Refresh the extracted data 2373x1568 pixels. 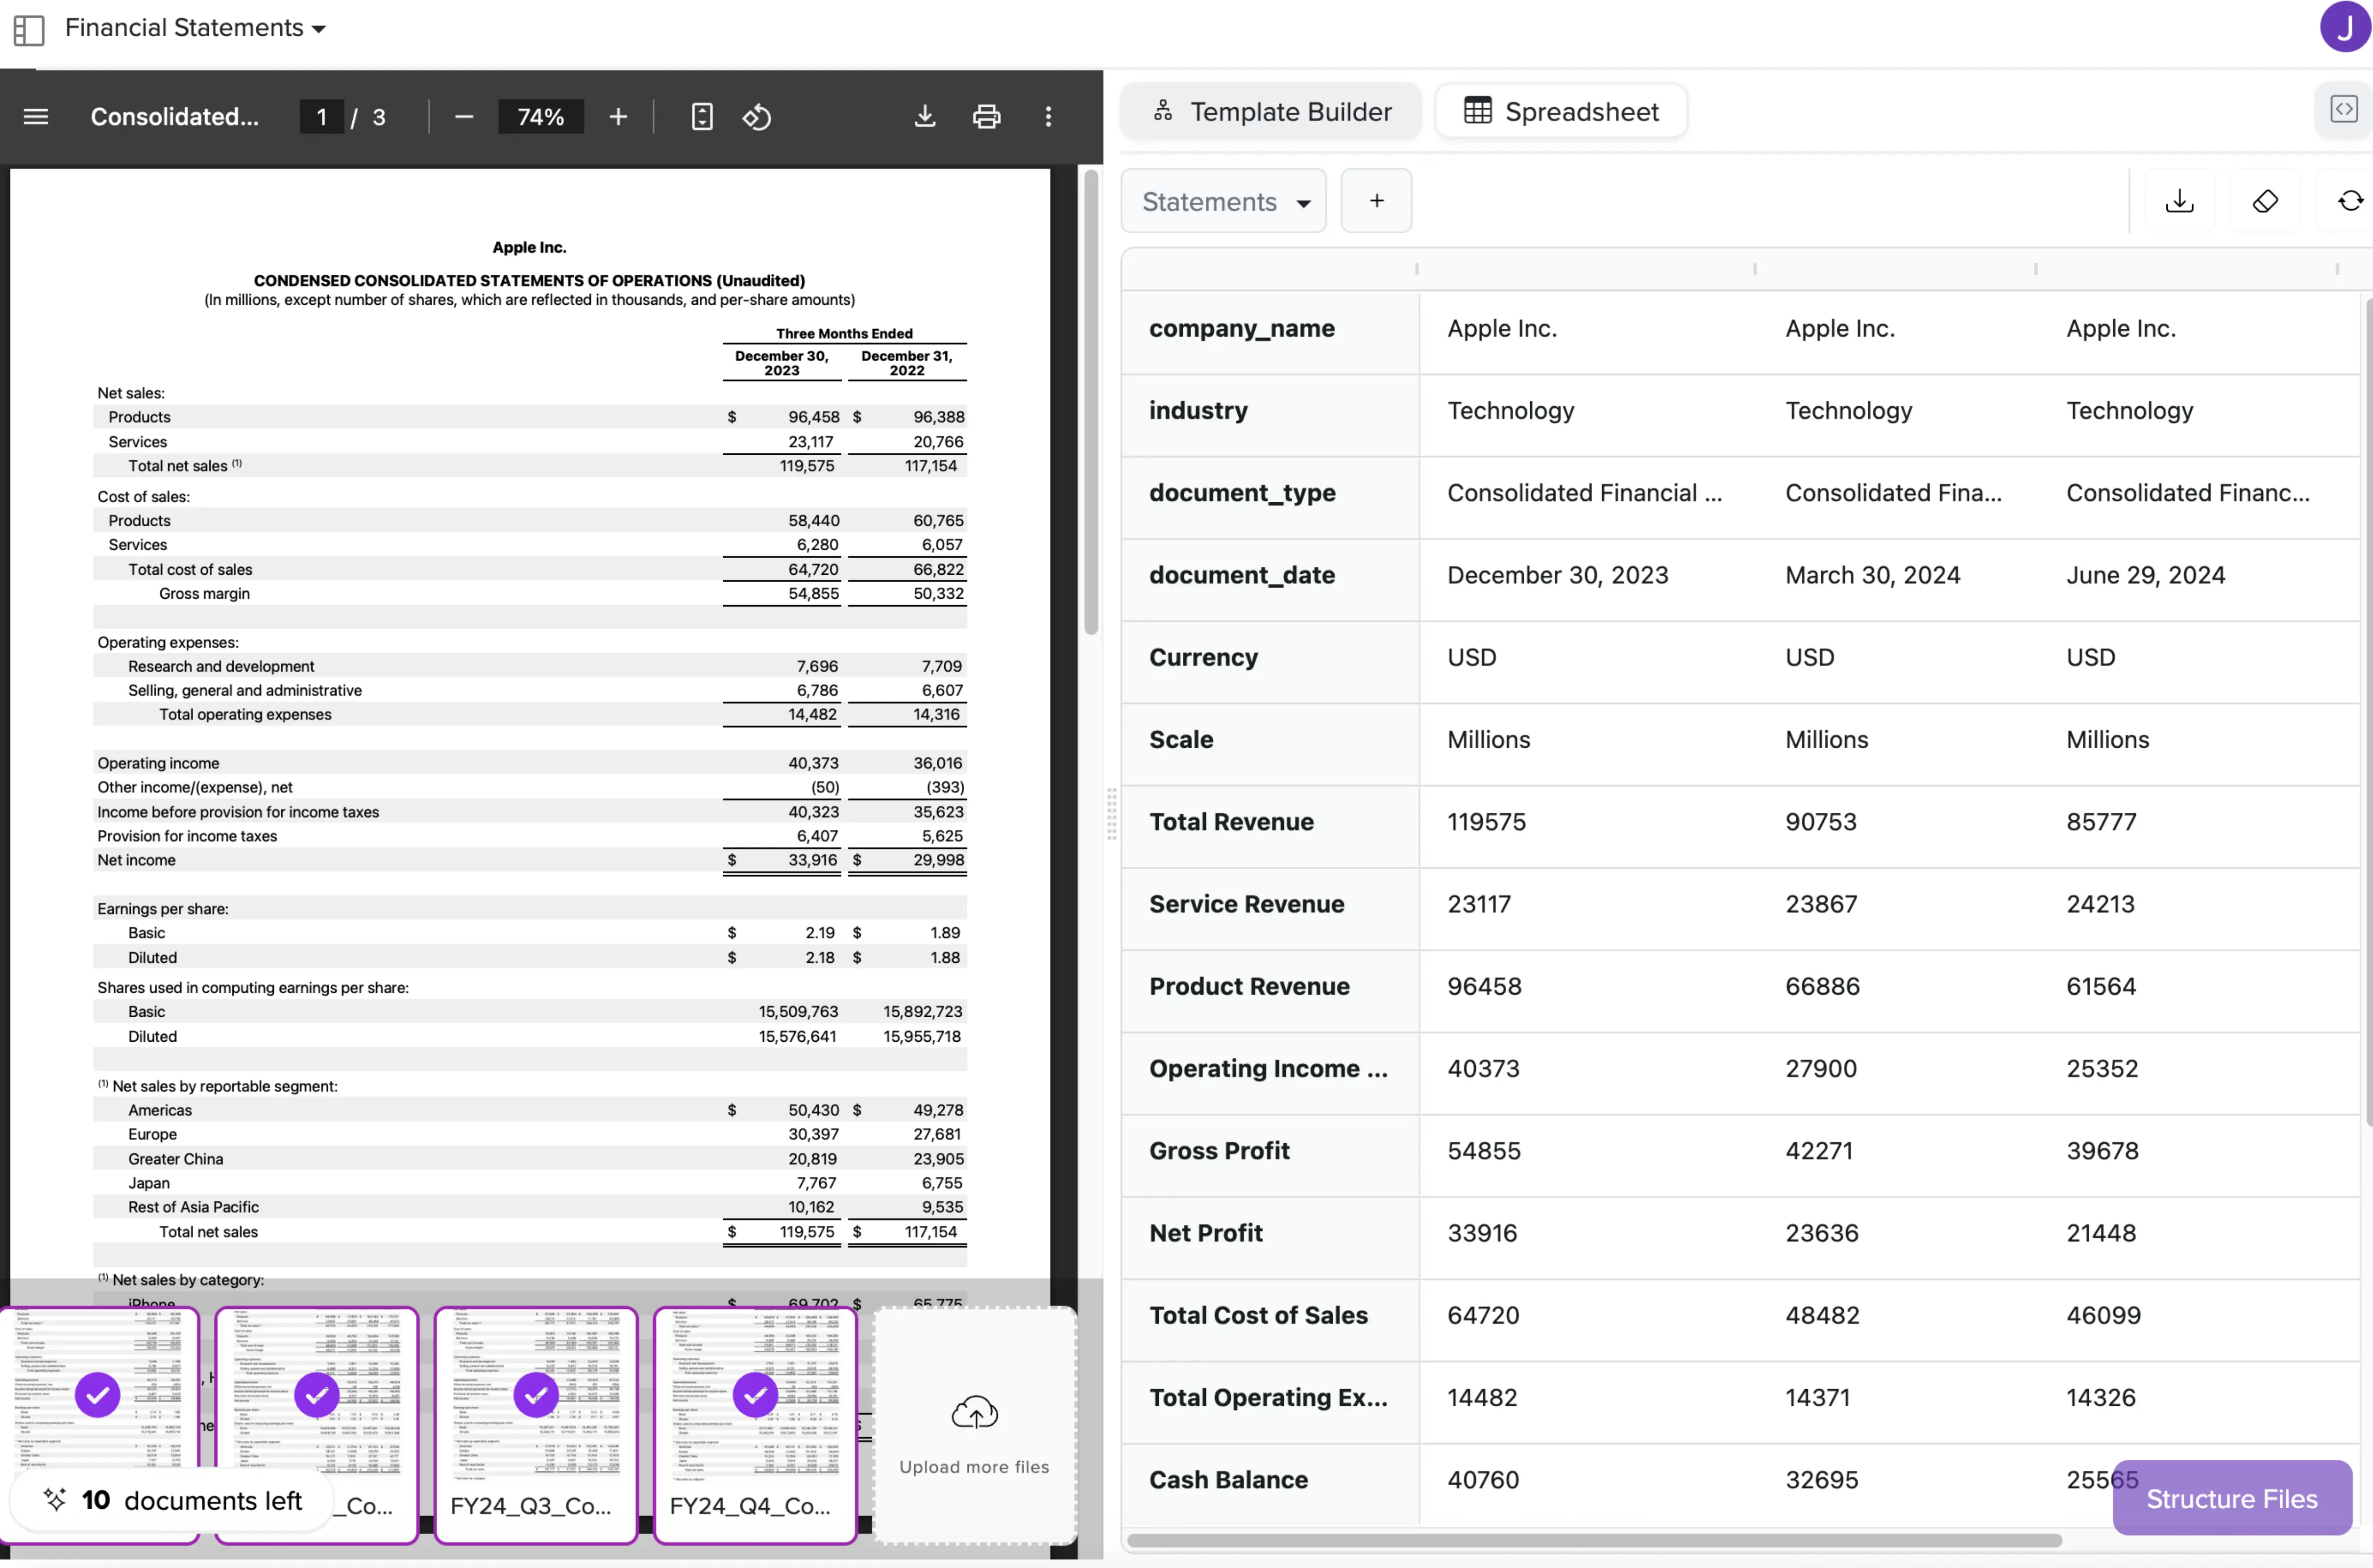click(2350, 202)
